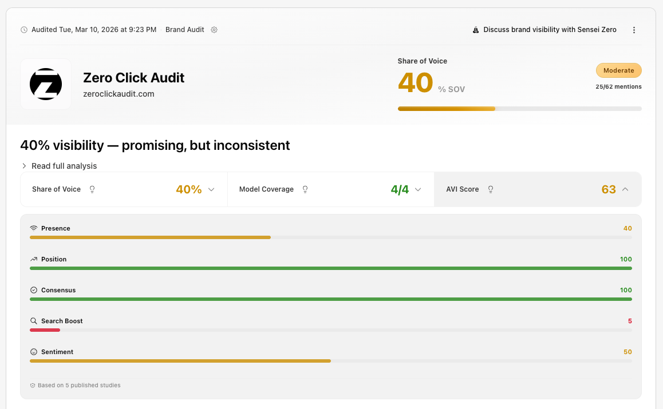Expand the Share of Voice 40% chevron
This screenshot has width=663, height=409.
211,189
